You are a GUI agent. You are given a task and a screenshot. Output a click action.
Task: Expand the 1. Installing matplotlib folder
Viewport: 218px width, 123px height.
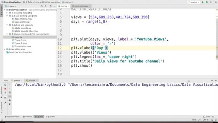(7, 13)
